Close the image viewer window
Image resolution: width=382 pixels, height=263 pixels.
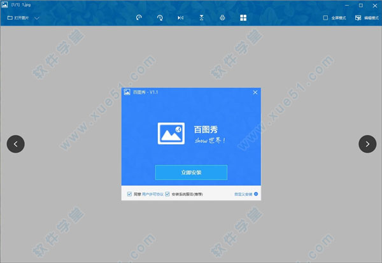(x=375, y=5)
